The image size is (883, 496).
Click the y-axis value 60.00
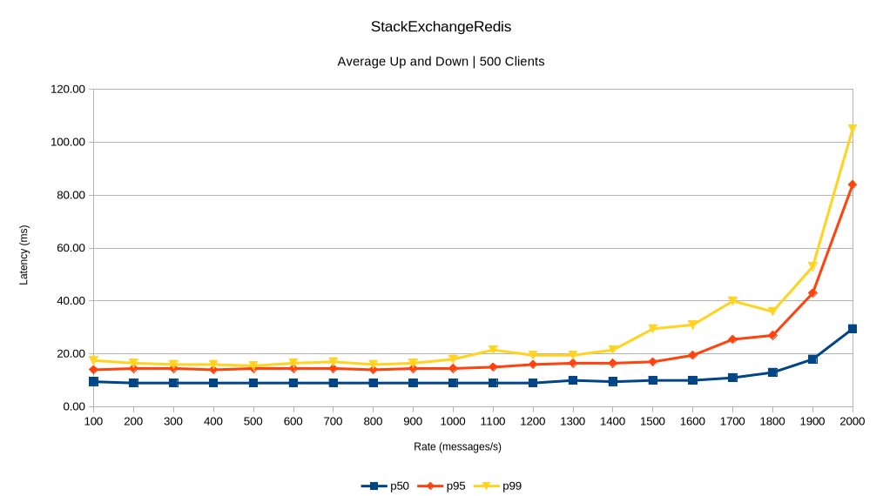click(71, 248)
